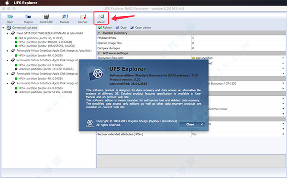Open the UFS Explorer menu bar item

(25, 3)
